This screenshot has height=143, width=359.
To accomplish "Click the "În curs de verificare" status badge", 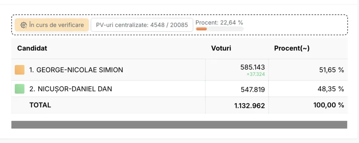I will point(52,25).
